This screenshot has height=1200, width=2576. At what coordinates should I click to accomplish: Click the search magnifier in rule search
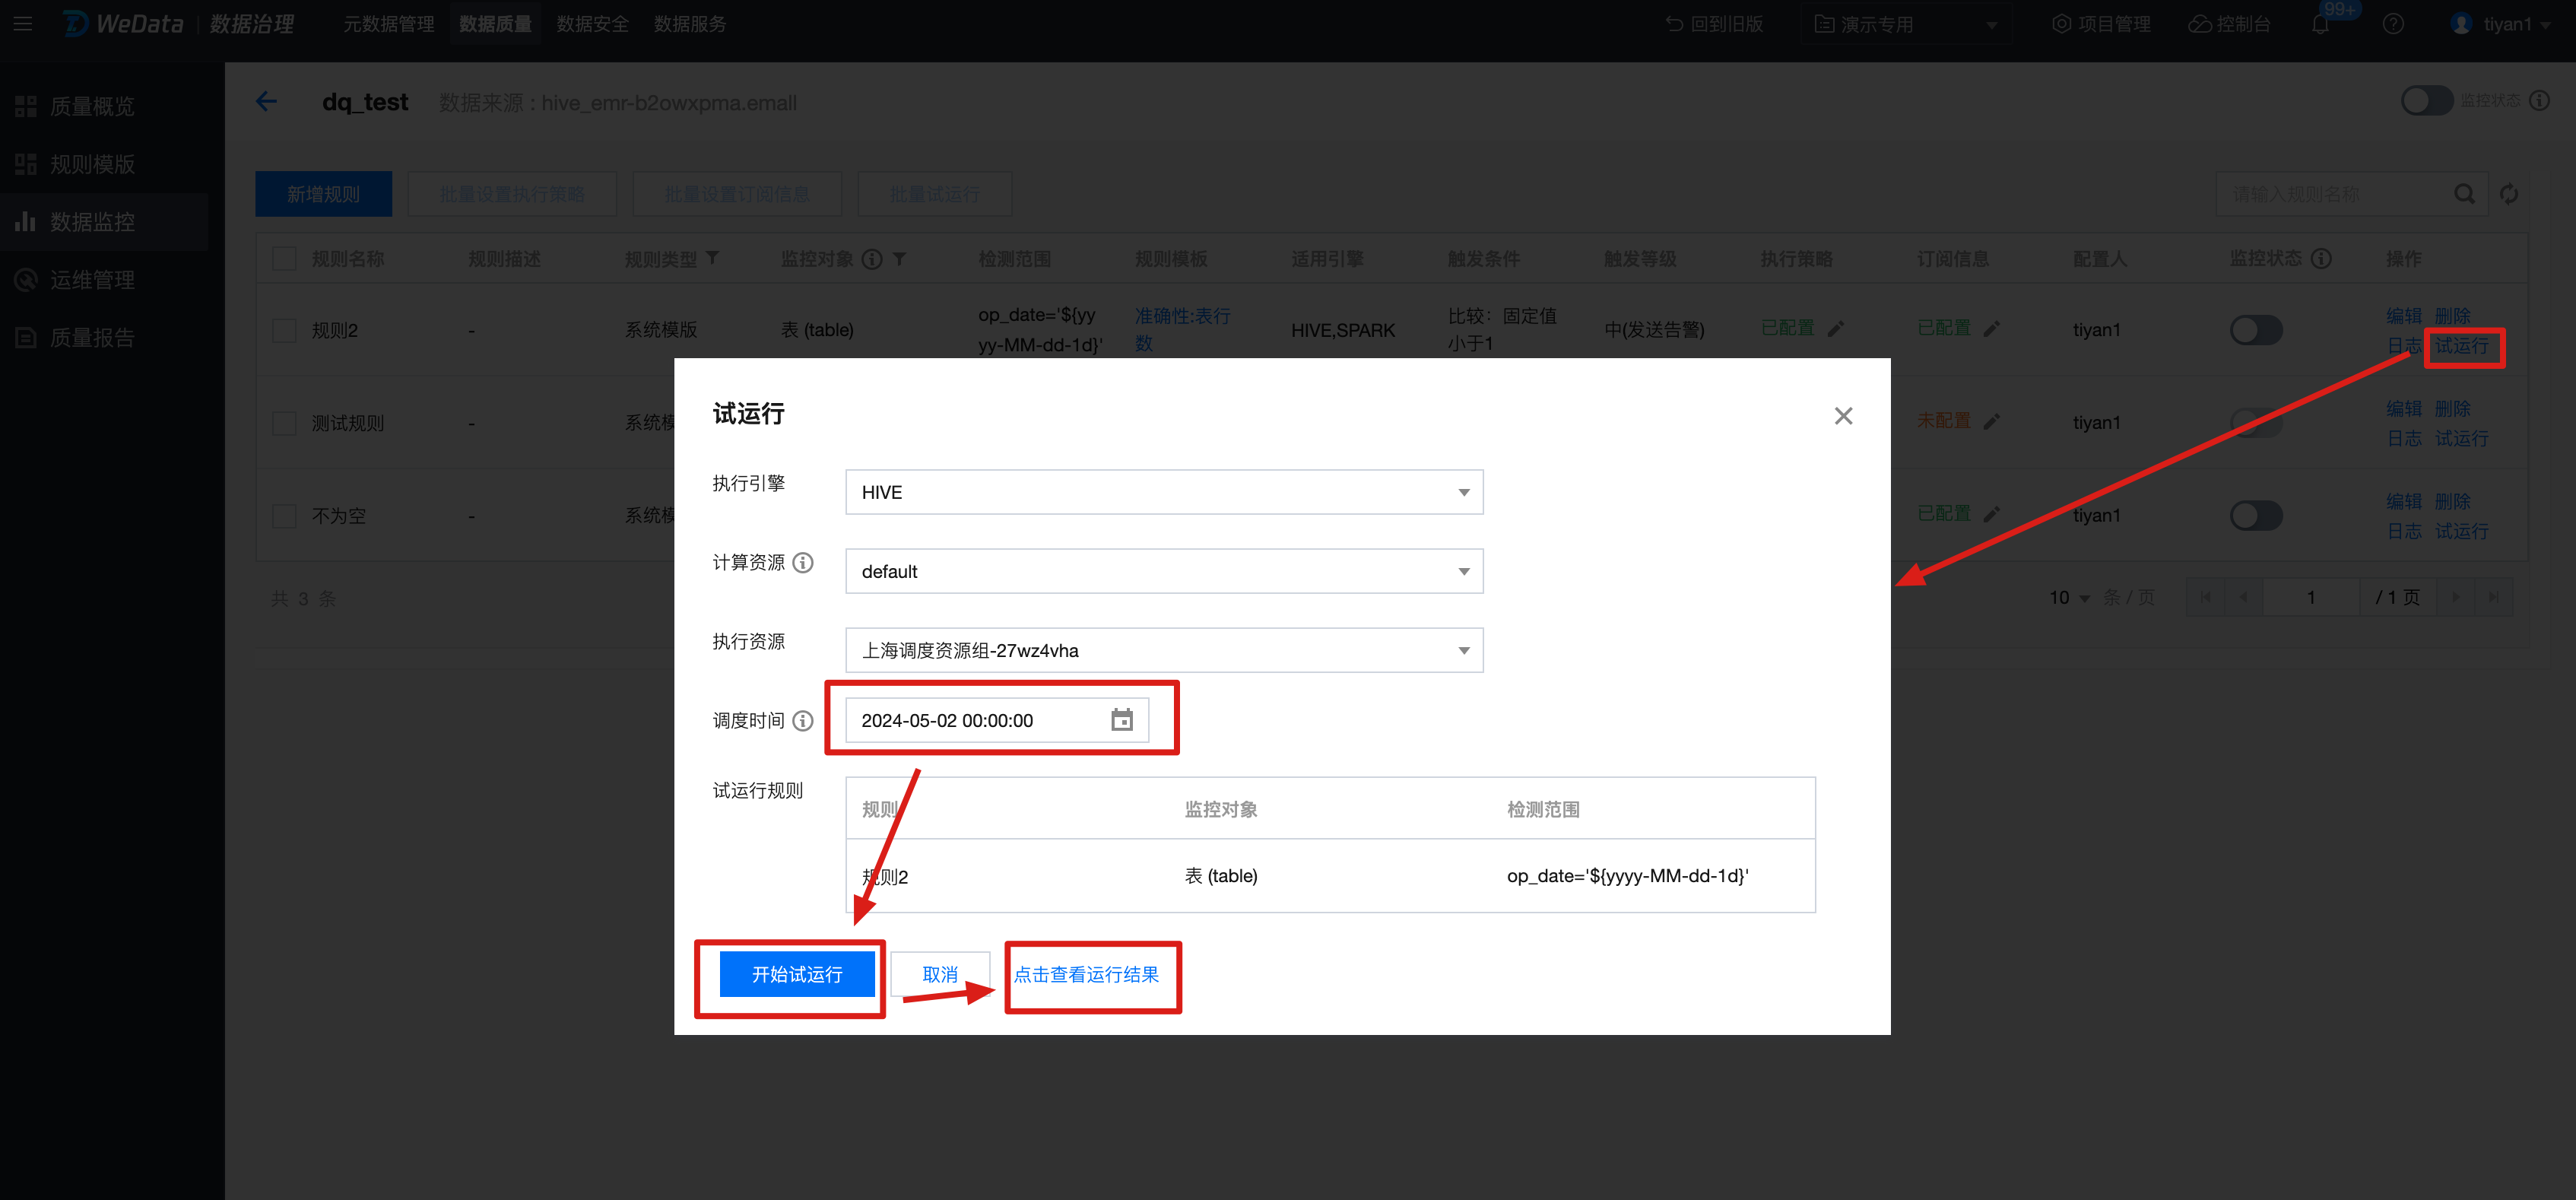click(x=2464, y=194)
